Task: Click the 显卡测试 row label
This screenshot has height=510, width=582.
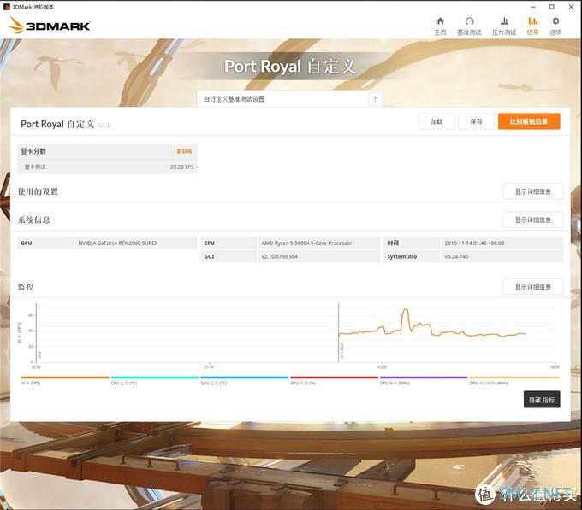Action: pos(35,167)
